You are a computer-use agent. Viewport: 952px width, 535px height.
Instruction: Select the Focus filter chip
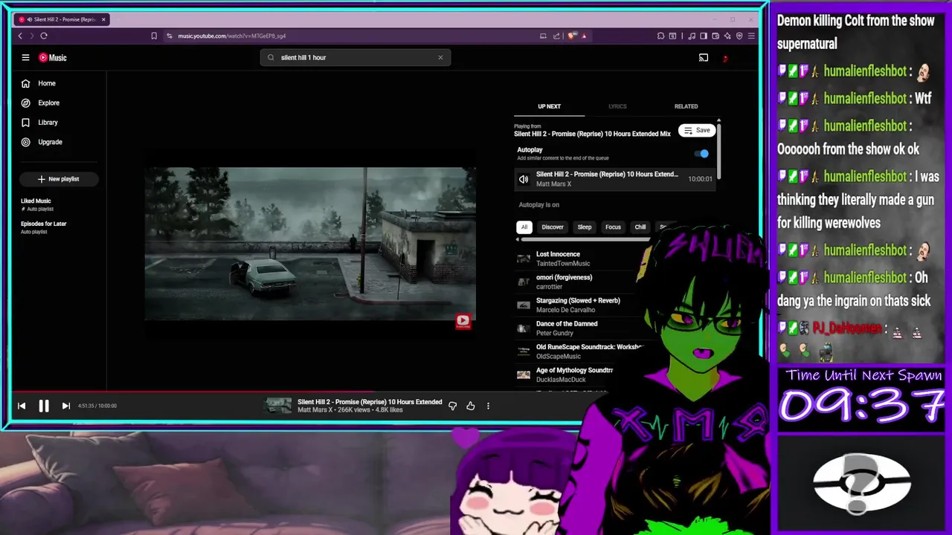[613, 227]
